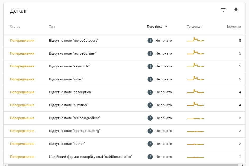The image size is (249, 166).
Task: Click the sort arrow beside Перевірка
Action: tap(166, 26)
